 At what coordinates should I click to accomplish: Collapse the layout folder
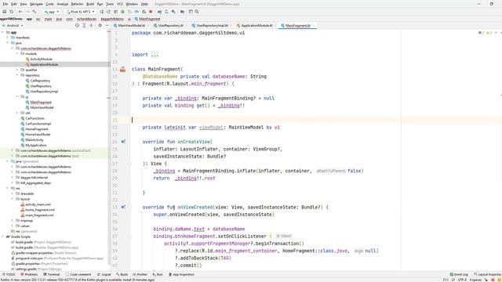point(13,199)
